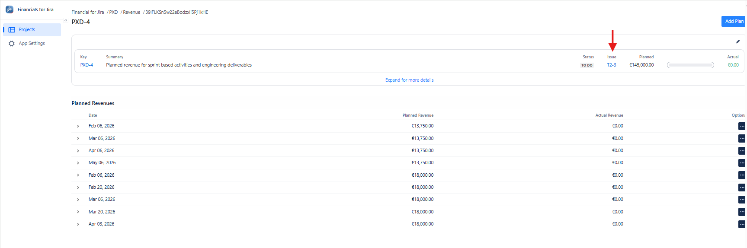Click the Planned Revenue column header

418,115
